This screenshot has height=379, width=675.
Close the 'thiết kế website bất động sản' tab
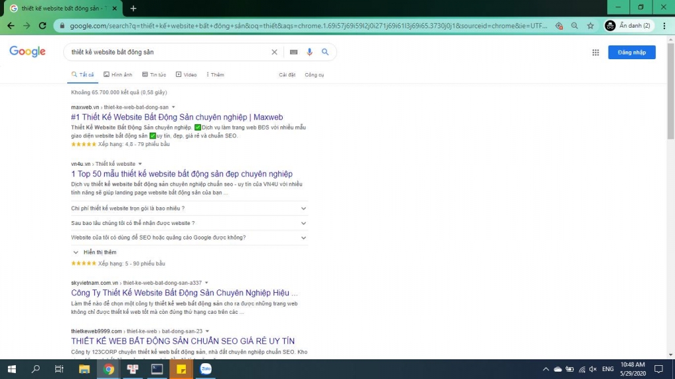coord(115,8)
